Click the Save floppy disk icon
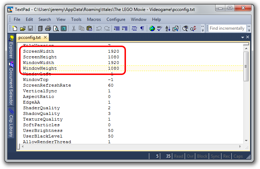 point(30,29)
